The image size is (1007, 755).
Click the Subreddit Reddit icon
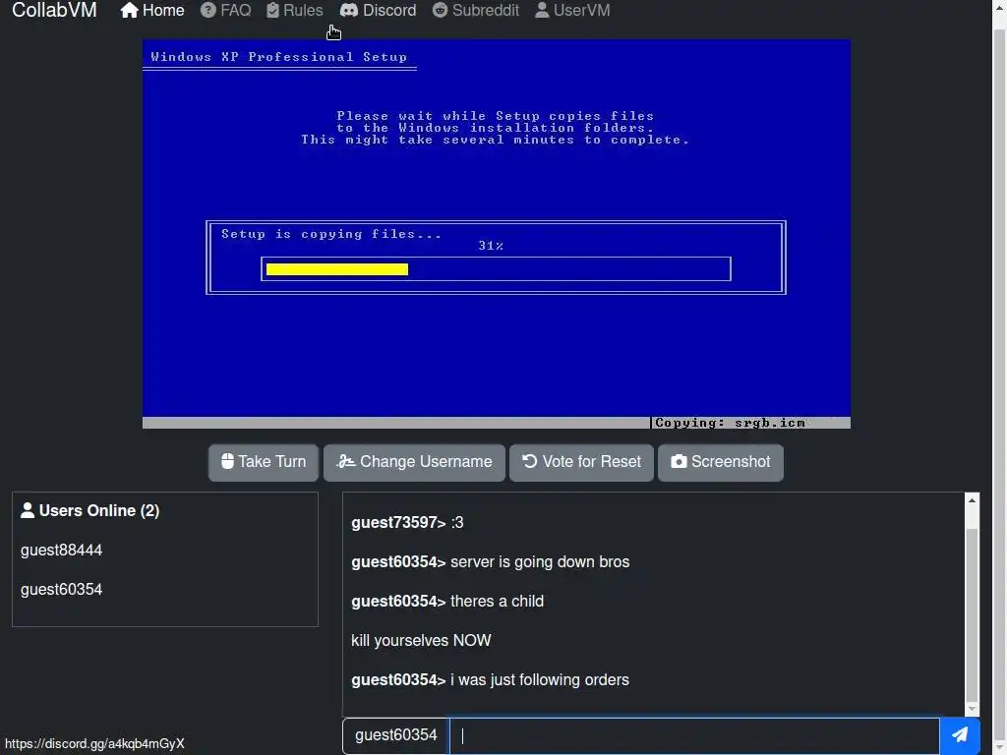click(440, 10)
